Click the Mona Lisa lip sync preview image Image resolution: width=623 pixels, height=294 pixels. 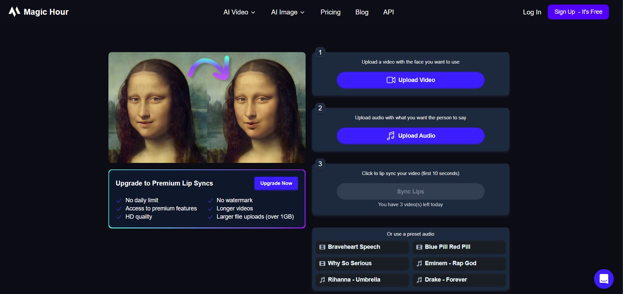207,108
